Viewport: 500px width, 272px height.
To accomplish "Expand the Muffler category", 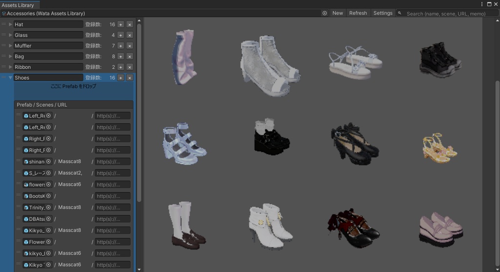I will (x=10, y=46).
